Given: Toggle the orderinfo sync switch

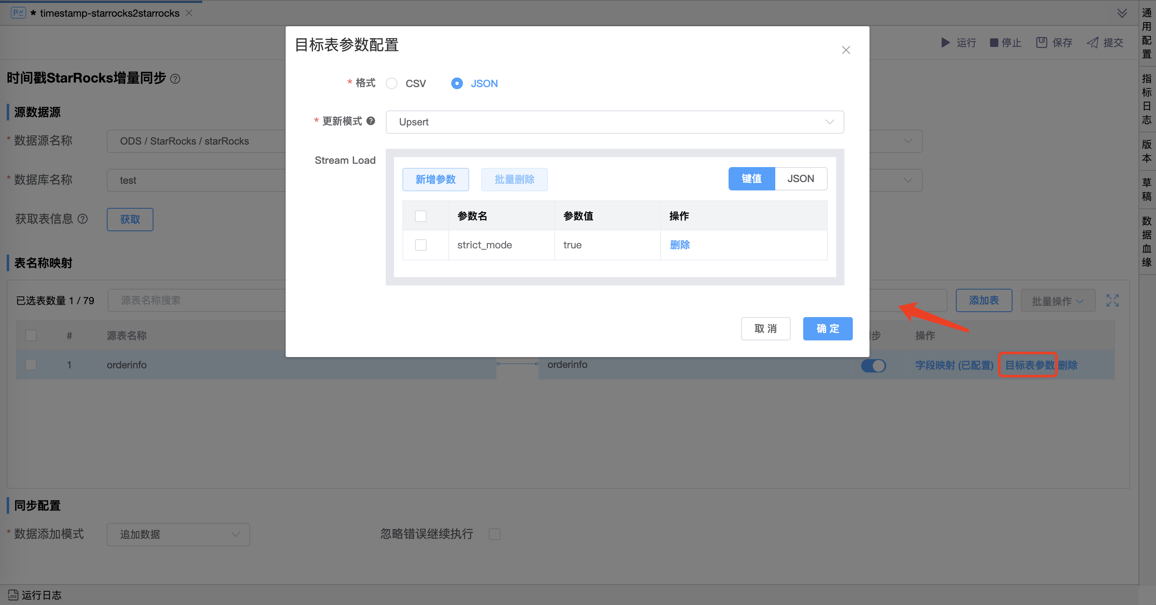Looking at the screenshot, I should coord(873,365).
